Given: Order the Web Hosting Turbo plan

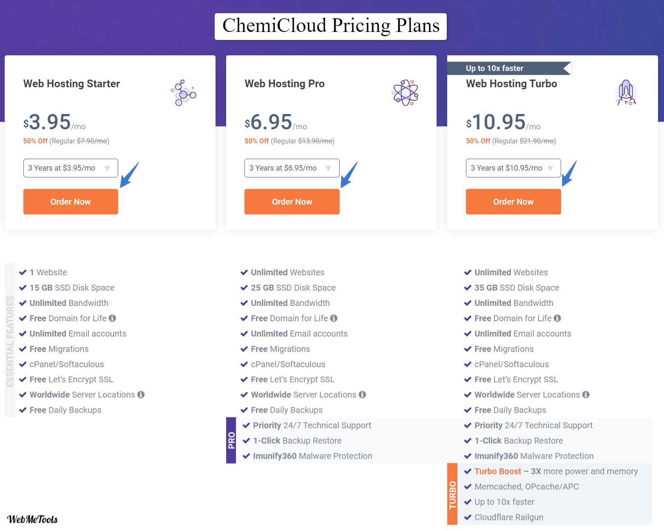Looking at the screenshot, I should click(514, 202).
